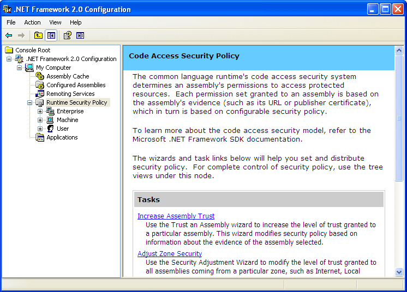407x292 pixels.
Task: Click the Remoting Services icon
Action: (40, 94)
